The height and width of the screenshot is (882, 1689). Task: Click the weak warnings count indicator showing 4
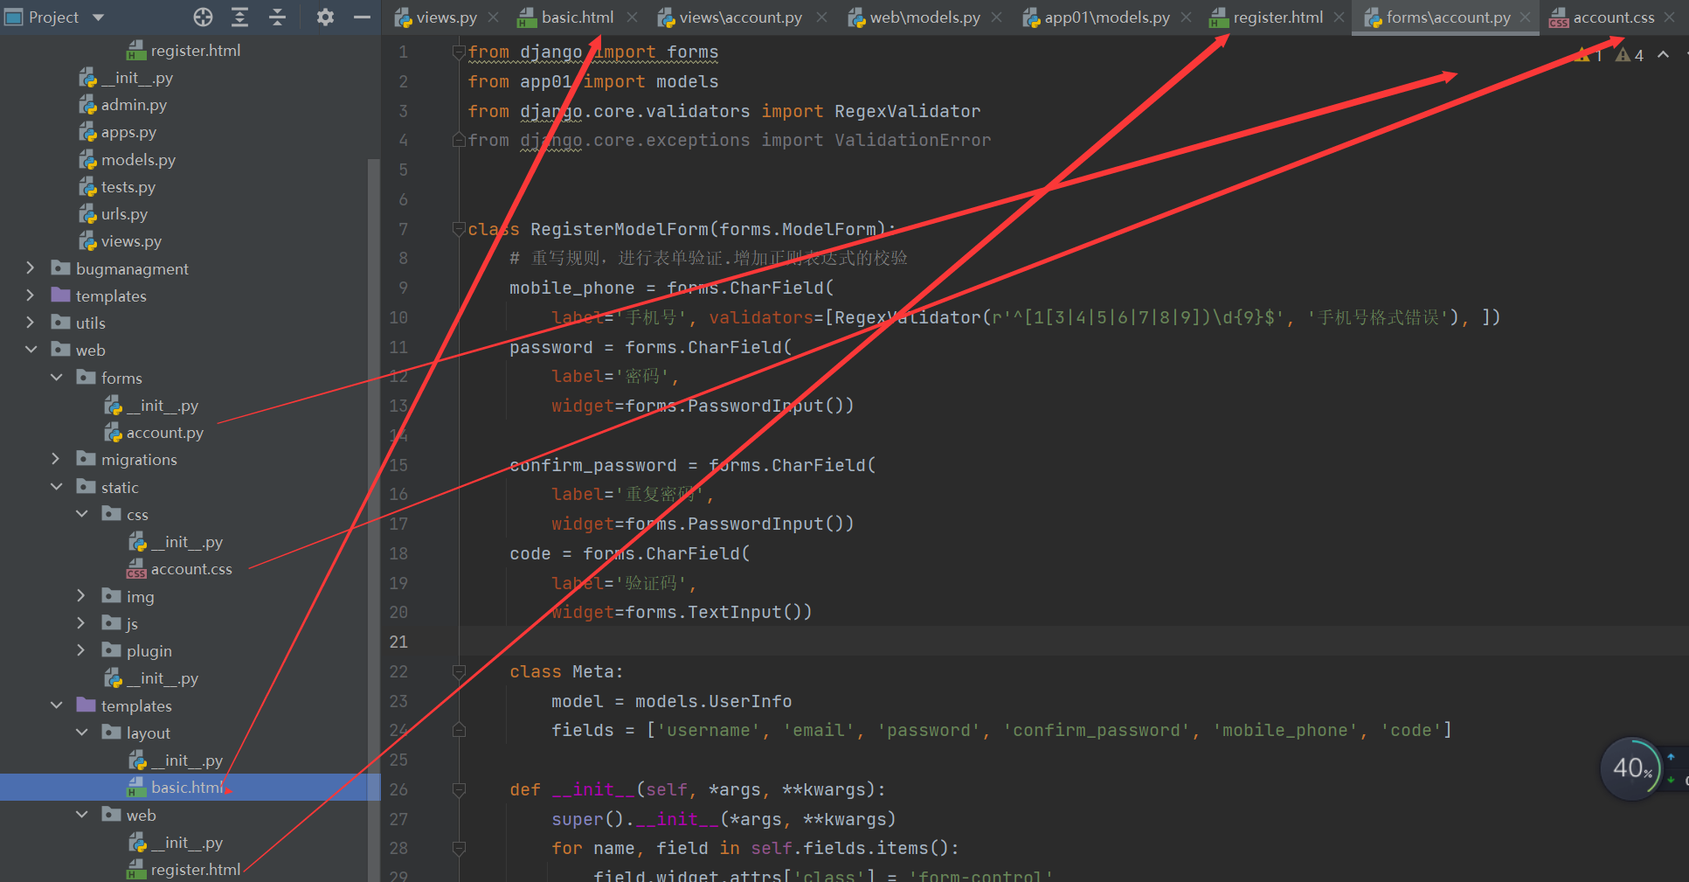[x=1630, y=55]
